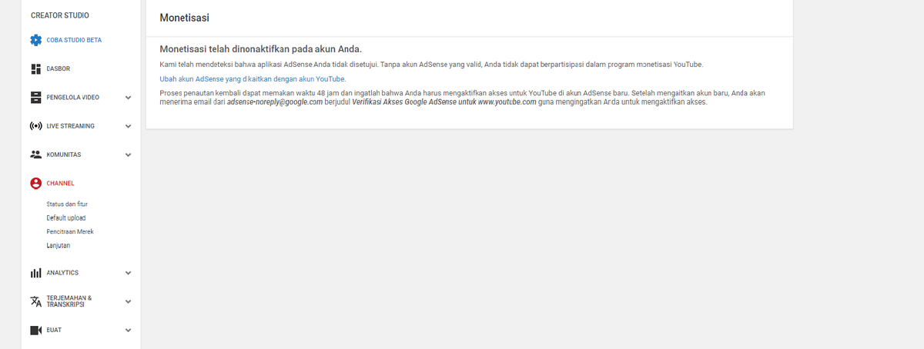Open TERJEMAHAN & TRANSKRIPSI menu label
Viewport: 924px width, 349px height.
pos(69,301)
